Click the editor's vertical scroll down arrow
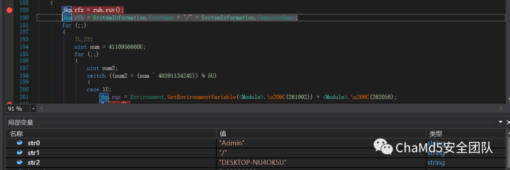 tap(508, 98)
